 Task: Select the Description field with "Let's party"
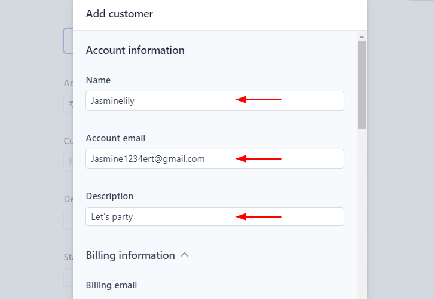click(161, 217)
